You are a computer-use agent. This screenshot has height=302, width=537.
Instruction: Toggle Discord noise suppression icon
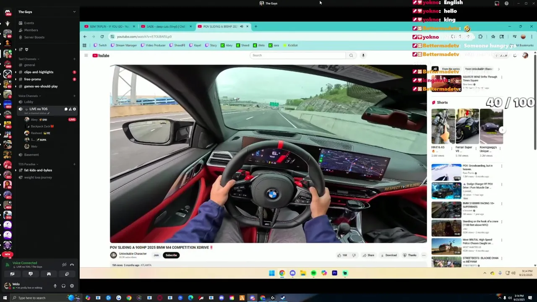click(x=64, y=265)
